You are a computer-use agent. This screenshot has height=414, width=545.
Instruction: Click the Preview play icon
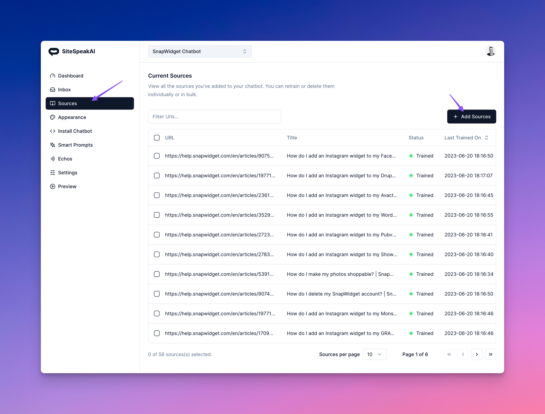53,187
